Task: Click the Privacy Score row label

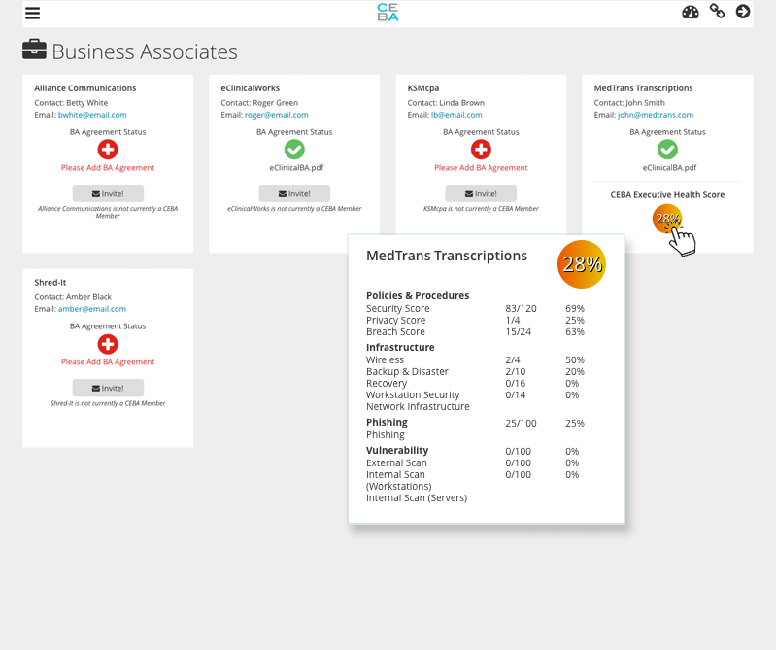Action: click(x=395, y=321)
